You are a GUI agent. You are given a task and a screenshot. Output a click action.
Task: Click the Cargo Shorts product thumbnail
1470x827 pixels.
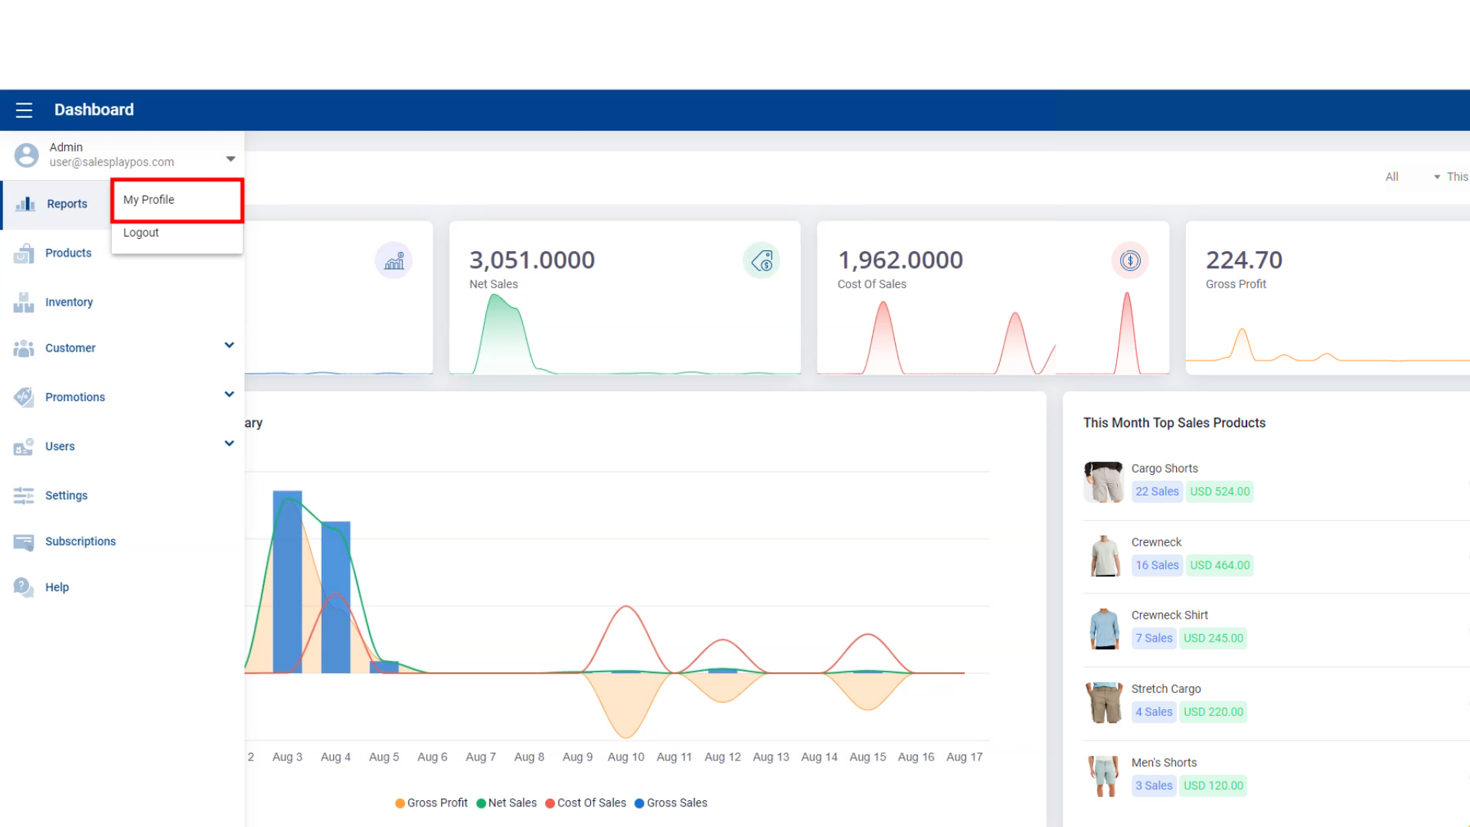point(1103,482)
